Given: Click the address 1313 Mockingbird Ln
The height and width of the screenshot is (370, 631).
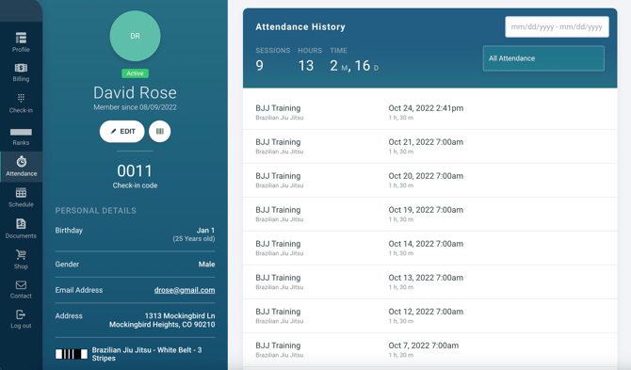Looking at the screenshot, I should (x=180, y=315).
